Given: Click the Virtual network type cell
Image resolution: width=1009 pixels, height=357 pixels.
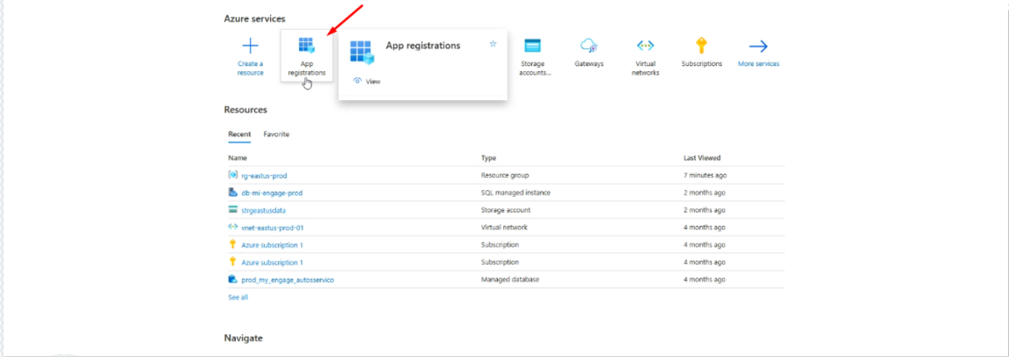Looking at the screenshot, I should pyautogui.click(x=504, y=228).
